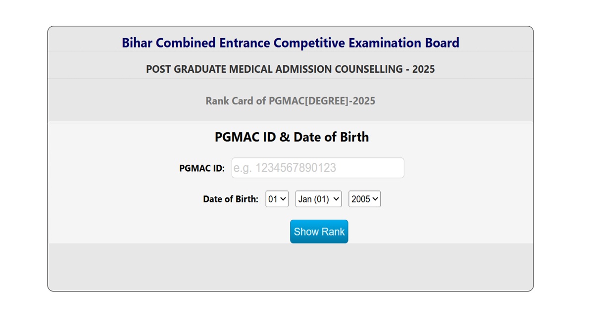Click the PGMAC ID: field label
This screenshot has width=594, height=334.
click(201, 168)
